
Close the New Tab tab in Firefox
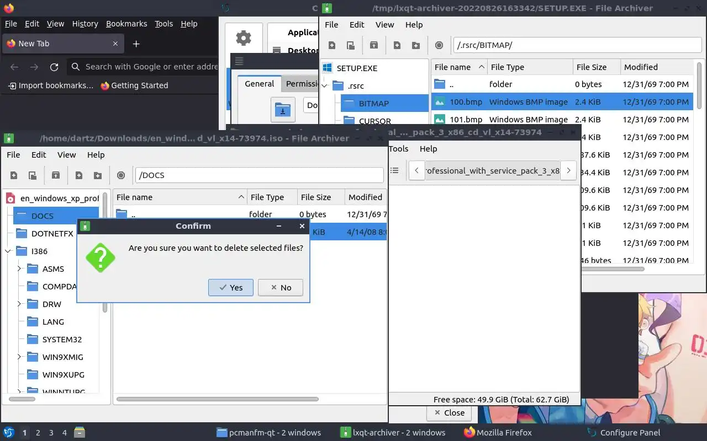click(115, 44)
